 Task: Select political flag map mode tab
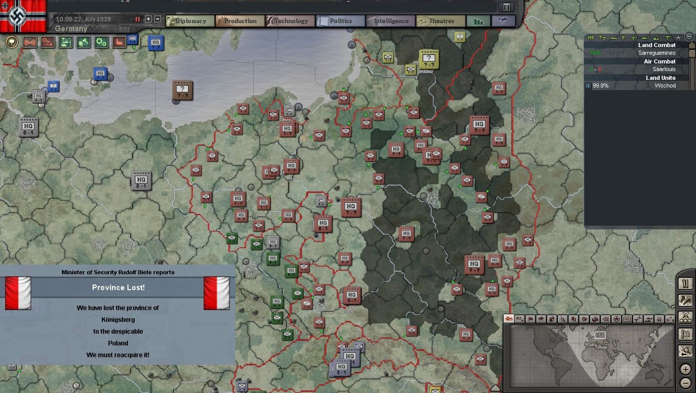530,319
